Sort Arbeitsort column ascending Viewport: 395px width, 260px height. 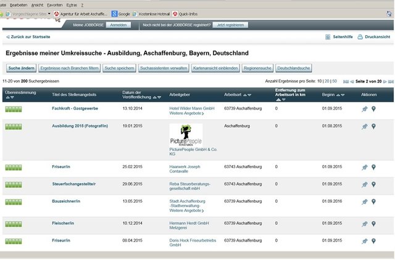(244, 95)
